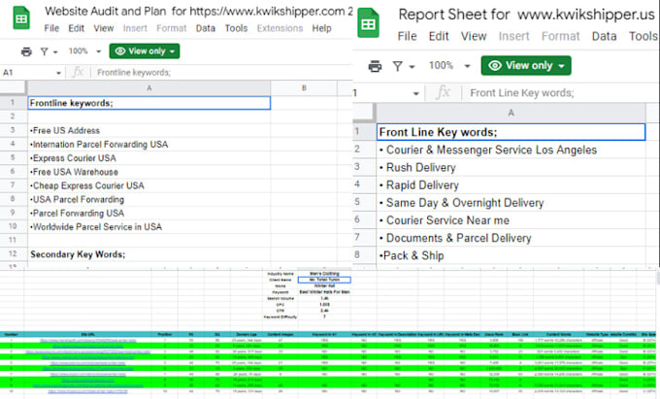Click the select-all corner in Website Audit sheet
The width and height of the screenshot is (660, 399).
[x=13, y=87]
